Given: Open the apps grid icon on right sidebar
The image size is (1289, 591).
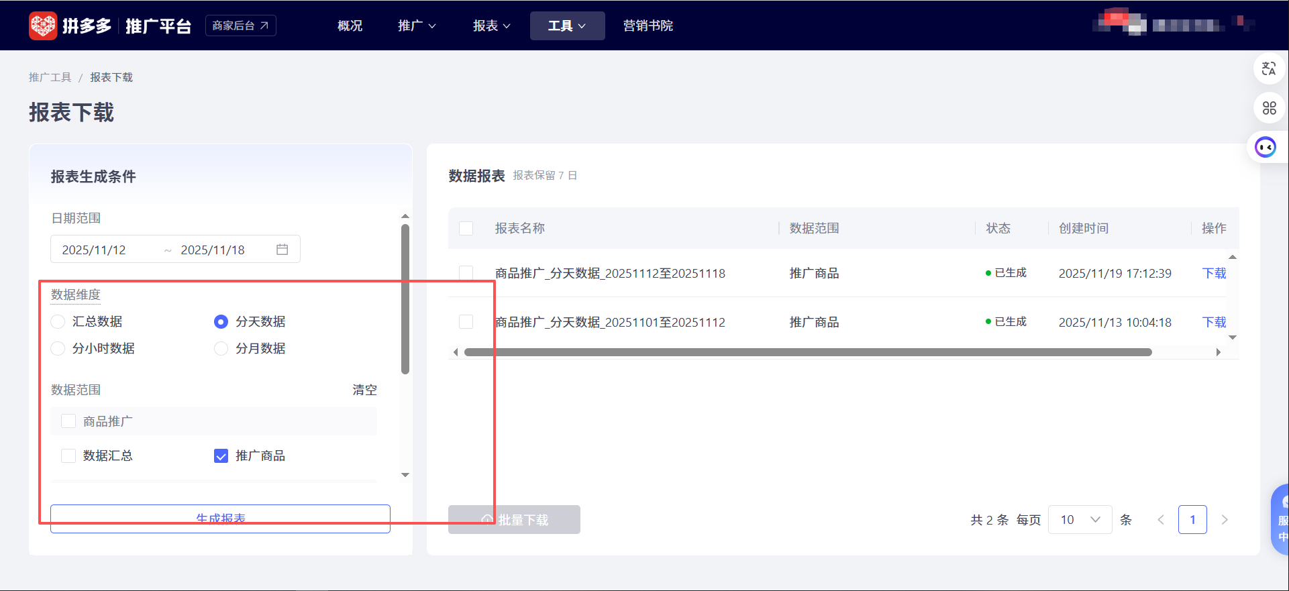Looking at the screenshot, I should (1268, 108).
